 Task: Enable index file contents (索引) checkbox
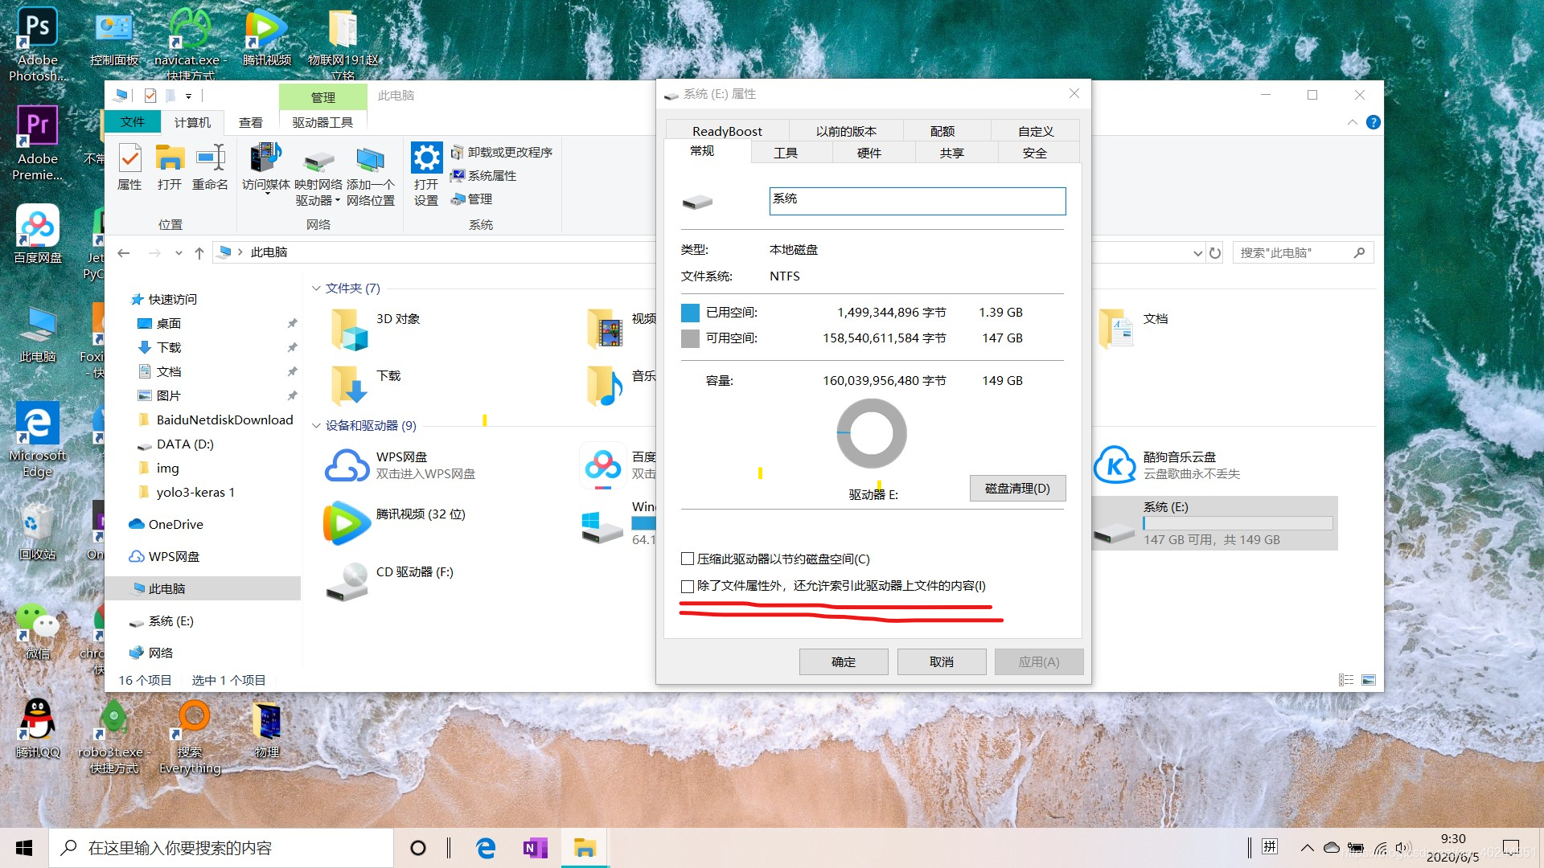point(688,586)
